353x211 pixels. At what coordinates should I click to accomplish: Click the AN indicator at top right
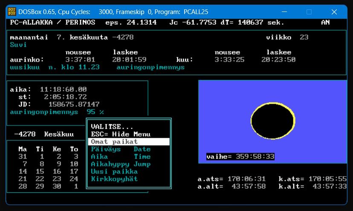coord(325,22)
